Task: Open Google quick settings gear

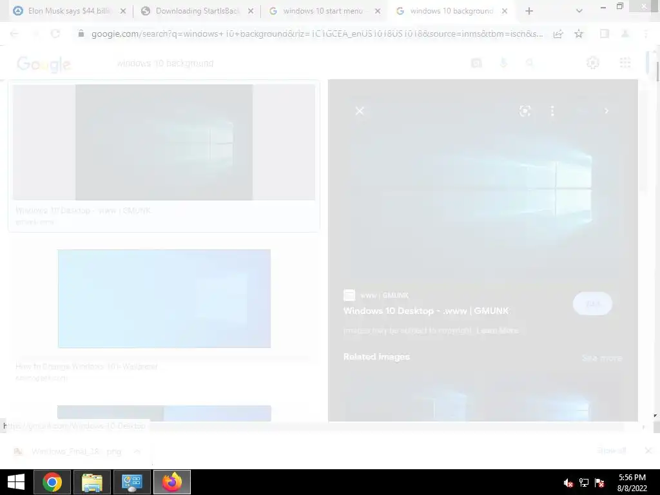Action: click(x=593, y=63)
